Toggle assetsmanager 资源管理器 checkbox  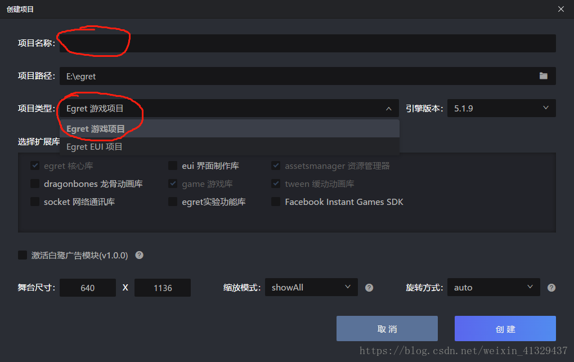[276, 166]
